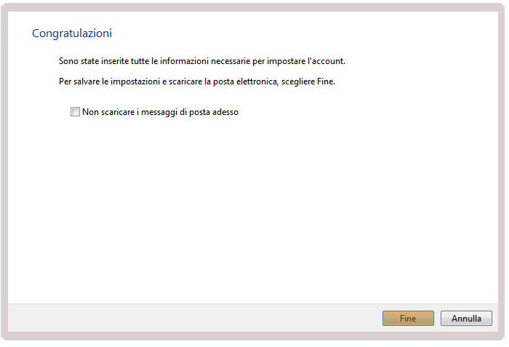509x347 pixels.
Task: Click the word 'scaricare' in the second sentence
Action: pos(185,81)
